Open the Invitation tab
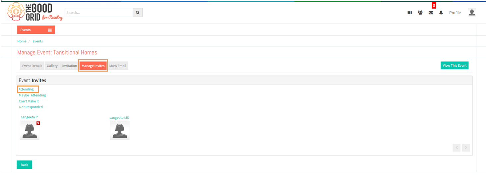486x176 pixels. point(70,66)
